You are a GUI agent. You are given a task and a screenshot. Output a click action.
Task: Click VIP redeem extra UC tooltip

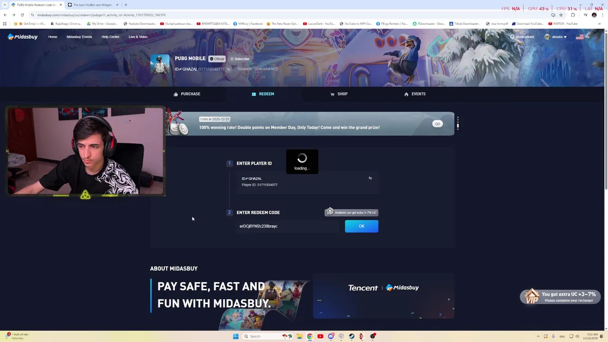point(351,212)
